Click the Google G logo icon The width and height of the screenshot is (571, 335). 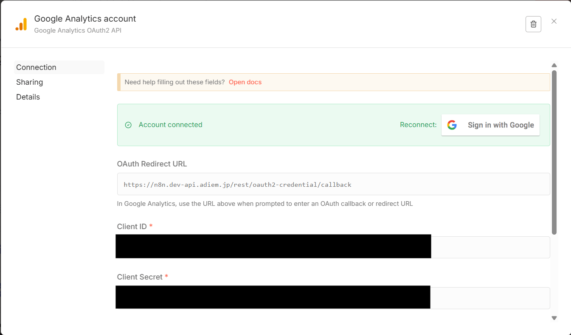pos(452,125)
